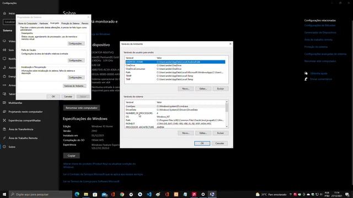Click the Localizar search field in Settings
The height and width of the screenshot is (198, 353).
tap(9, 22)
